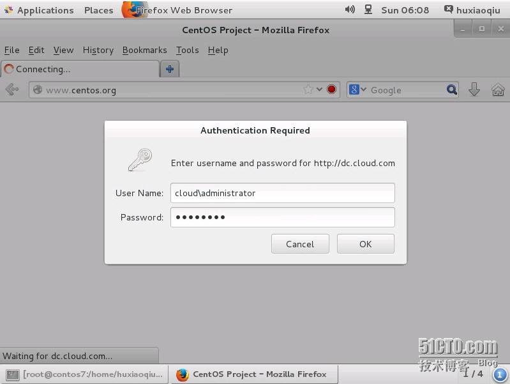
Task: Open the huxiaoqiu user menu
Action: [x=472, y=10]
